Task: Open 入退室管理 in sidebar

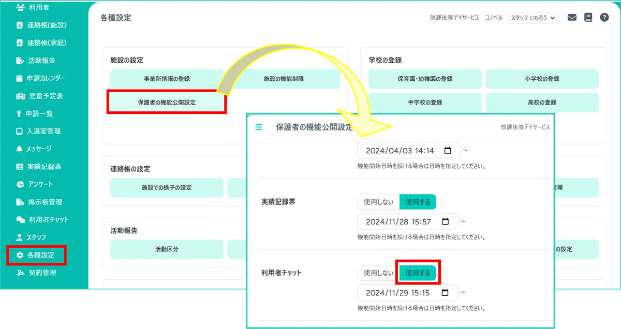Action: click(x=44, y=131)
